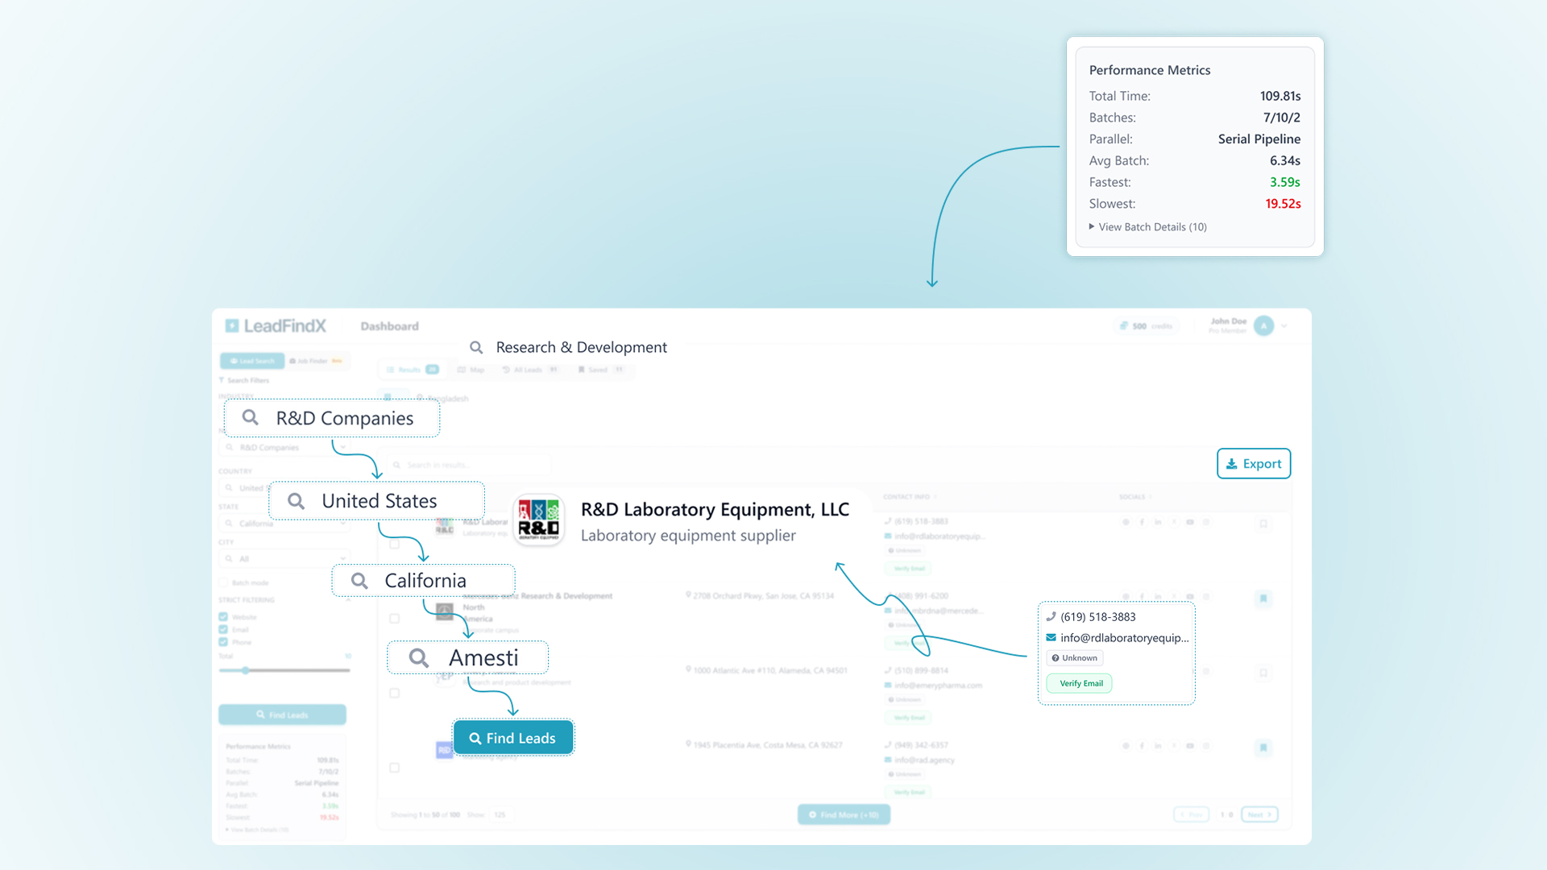The width and height of the screenshot is (1547, 870).
Task: Adjust the Total results slider handle
Action: [246, 670]
